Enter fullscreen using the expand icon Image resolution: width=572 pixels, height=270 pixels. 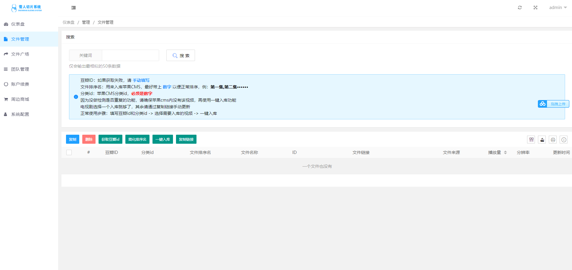pos(535,8)
